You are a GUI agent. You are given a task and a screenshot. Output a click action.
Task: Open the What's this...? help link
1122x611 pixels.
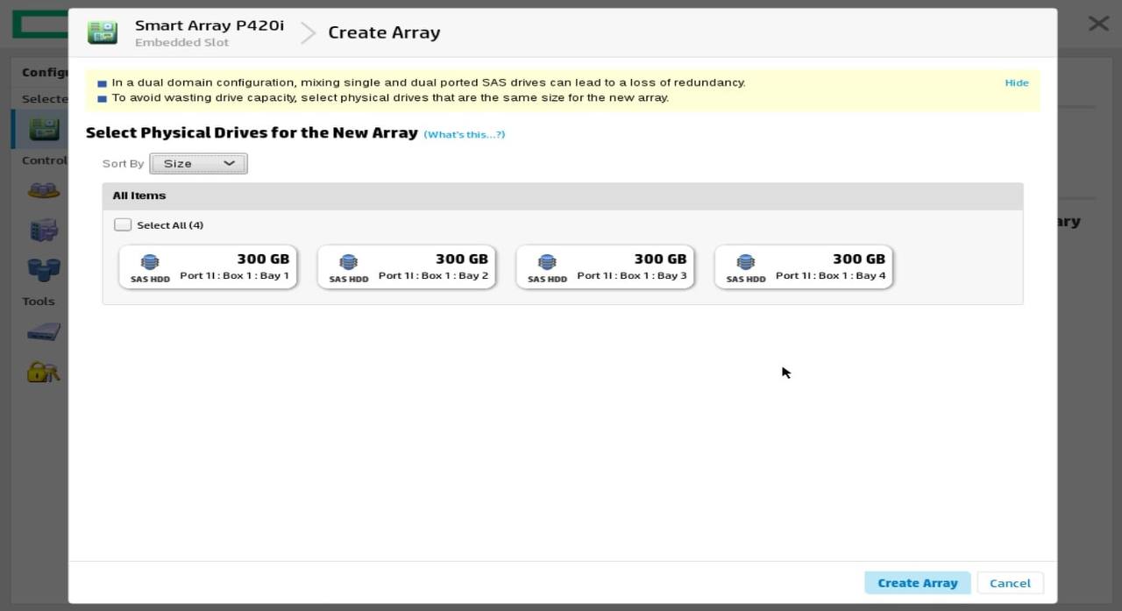[x=464, y=134]
